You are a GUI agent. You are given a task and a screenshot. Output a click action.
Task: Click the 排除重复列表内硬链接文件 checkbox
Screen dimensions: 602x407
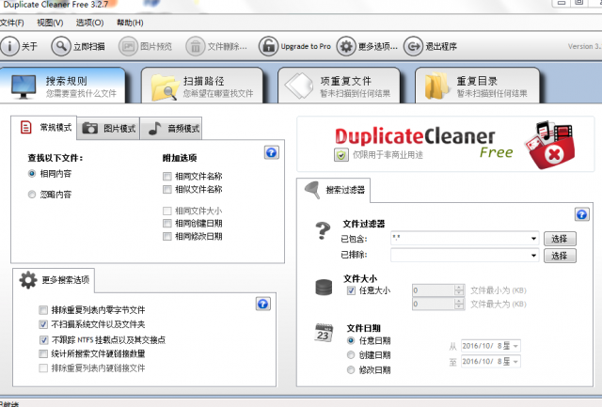pos(43,368)
